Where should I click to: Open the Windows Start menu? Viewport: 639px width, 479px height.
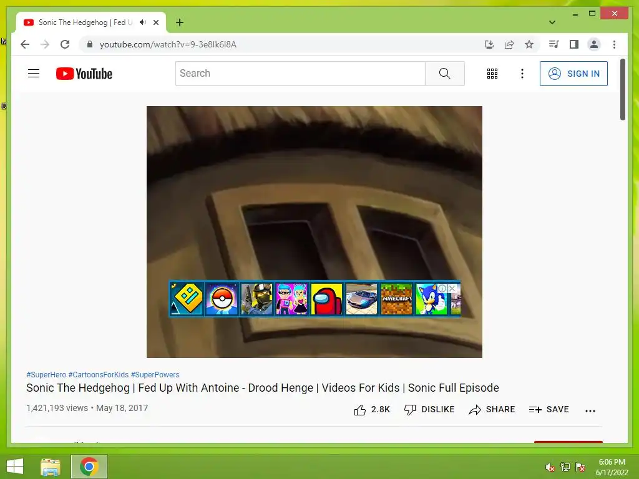[15, 467]
